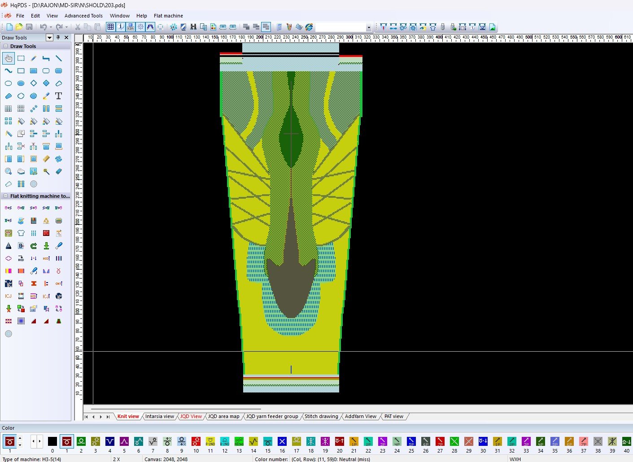This screenshot has width=633, height=462.
Task: Collapse the Draw Tools section
Action: [6, 46]
